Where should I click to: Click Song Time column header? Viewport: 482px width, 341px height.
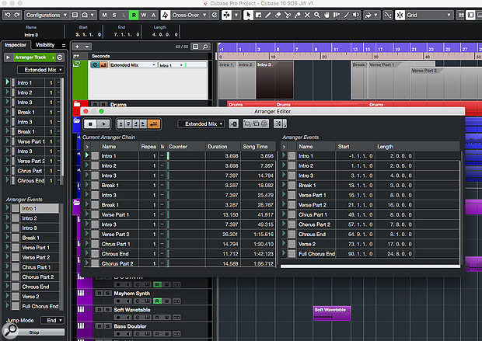point(257,147)
